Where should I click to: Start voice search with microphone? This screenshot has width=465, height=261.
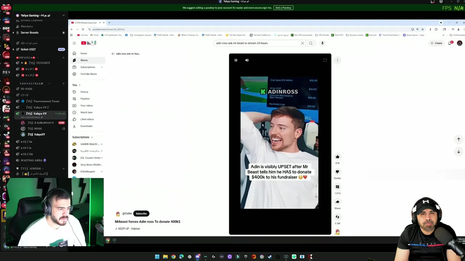click(x=322, y=43)
